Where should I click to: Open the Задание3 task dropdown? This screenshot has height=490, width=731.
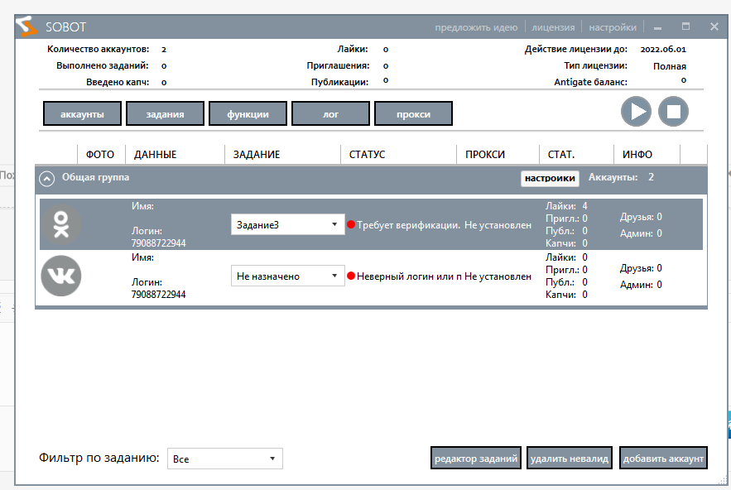[287, 224]
